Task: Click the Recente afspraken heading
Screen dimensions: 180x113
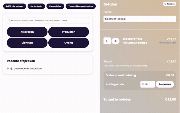Action: pos(21,61)
